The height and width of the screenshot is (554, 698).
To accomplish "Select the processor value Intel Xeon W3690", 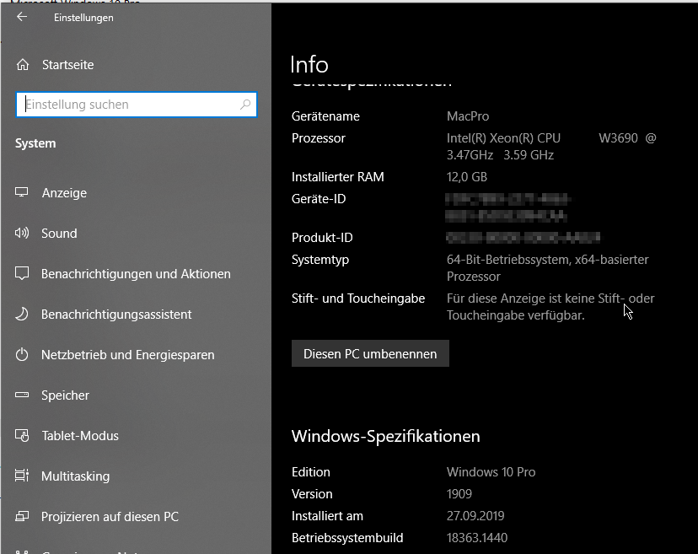I will (x=551, y=147).
